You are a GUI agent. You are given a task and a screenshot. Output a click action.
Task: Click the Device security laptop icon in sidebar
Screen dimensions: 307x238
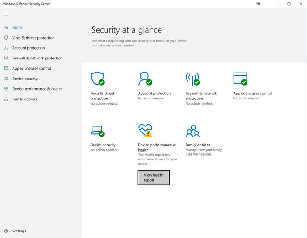coord(6,79)
